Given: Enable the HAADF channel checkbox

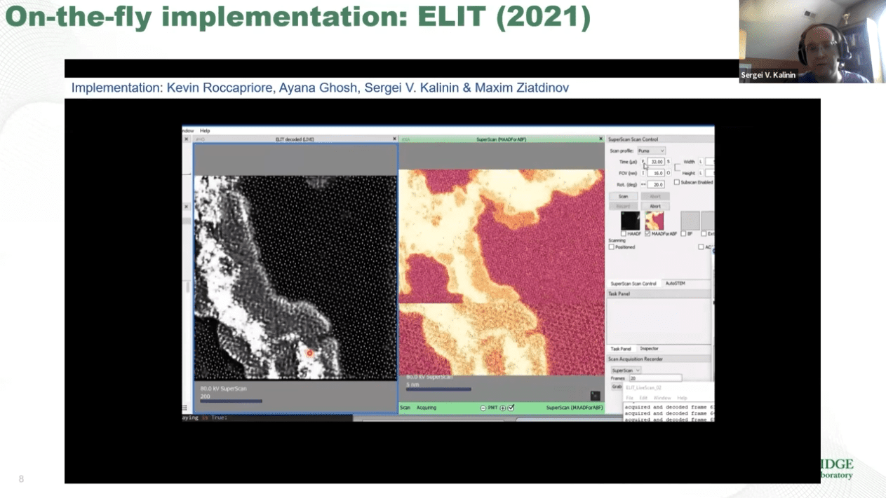Looking at the screenshot, I should pyautogui.click(x=624, y=234).
